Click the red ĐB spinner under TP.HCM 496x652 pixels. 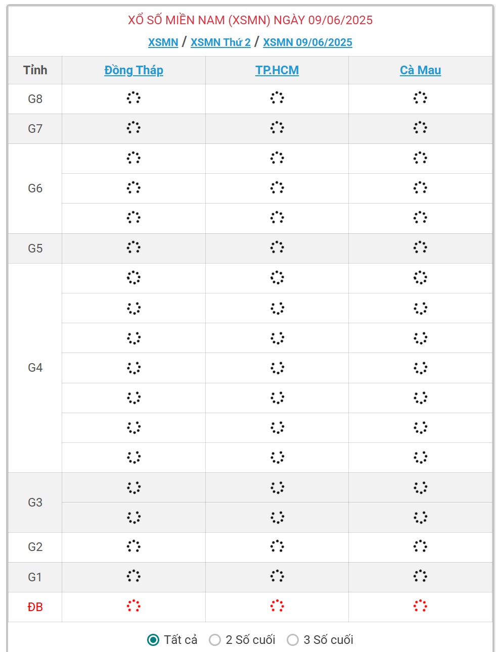(x=277, y=606)
